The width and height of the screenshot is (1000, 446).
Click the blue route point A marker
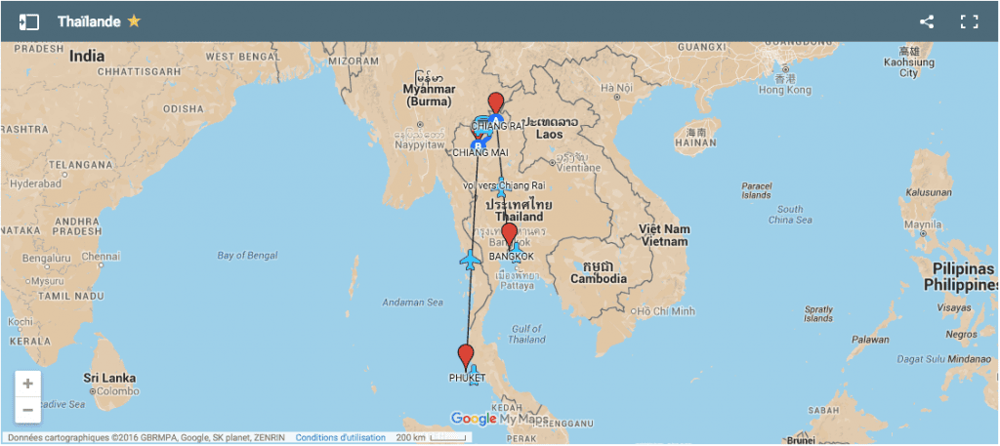496,119
